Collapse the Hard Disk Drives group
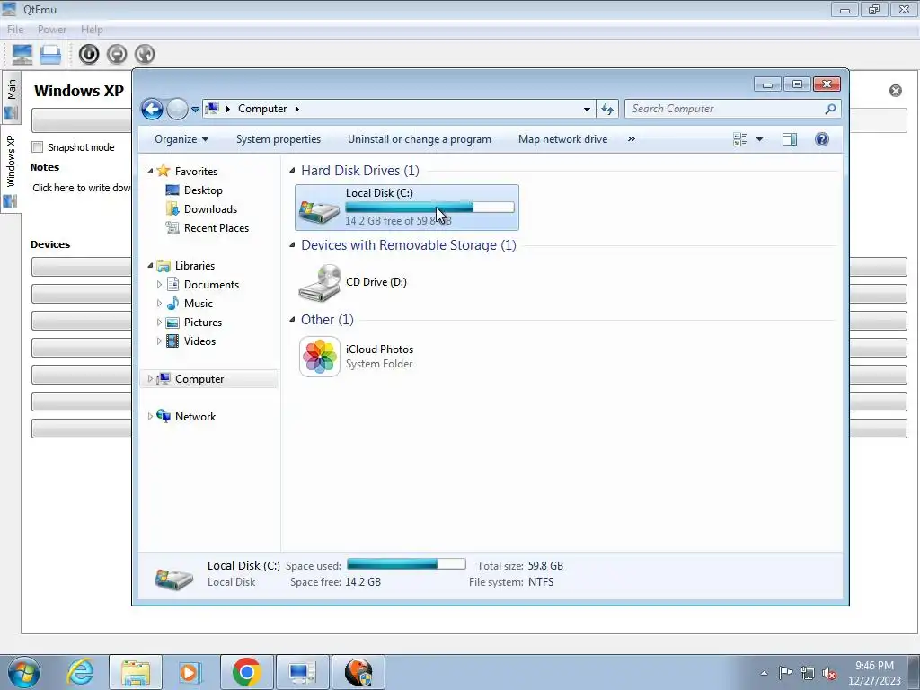Image resolution: width=920 pixels, height=690 pixels. tap(292, 171)
